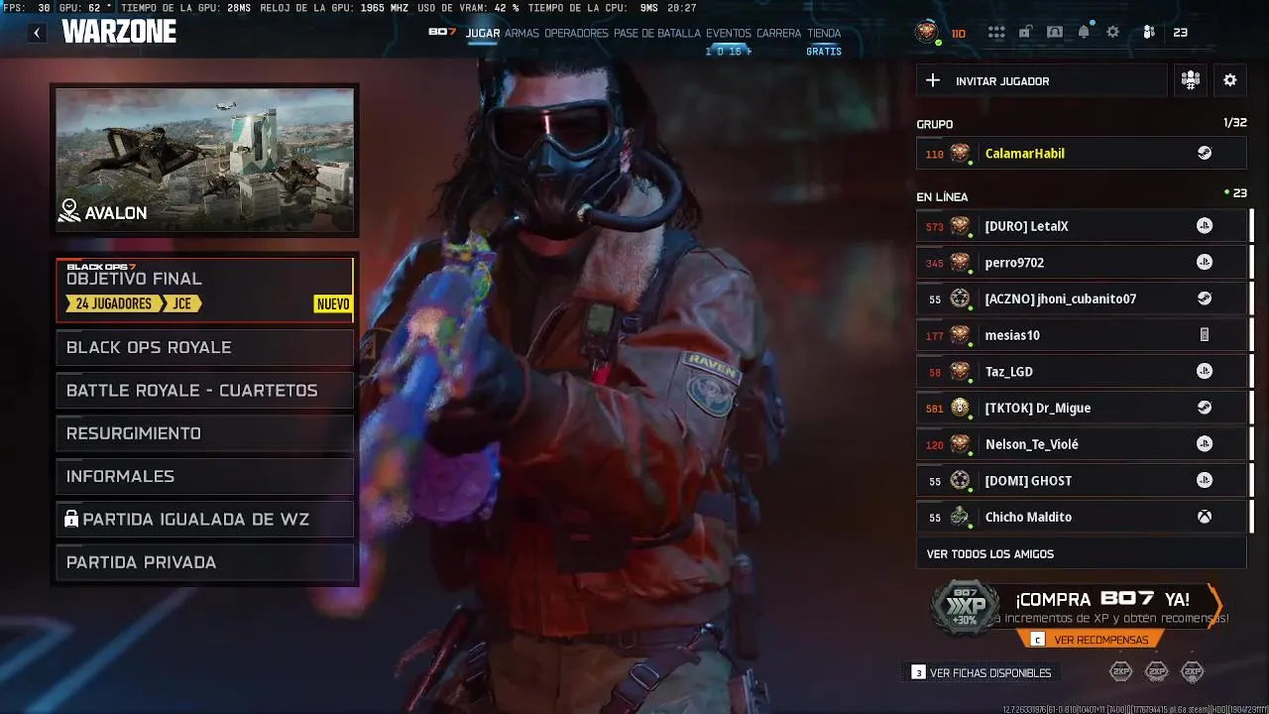Image resolution: width=1269 pixels, height=714 pixels.
Task: Open the PASE DE BATALLA tab
Action: coord(657,33)
